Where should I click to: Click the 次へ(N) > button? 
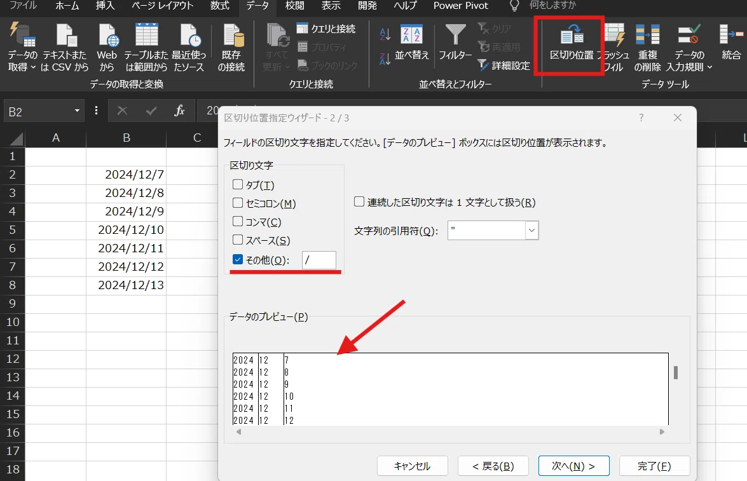573,466
